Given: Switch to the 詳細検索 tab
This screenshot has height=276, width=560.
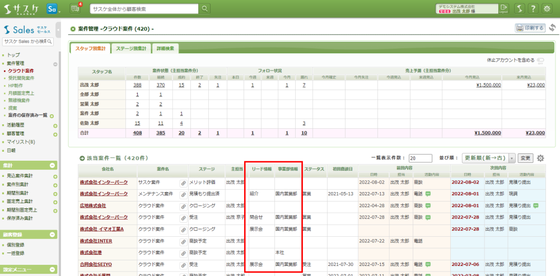Looking at the screenshot, I should pyautogui.click(x=165, y=49).
